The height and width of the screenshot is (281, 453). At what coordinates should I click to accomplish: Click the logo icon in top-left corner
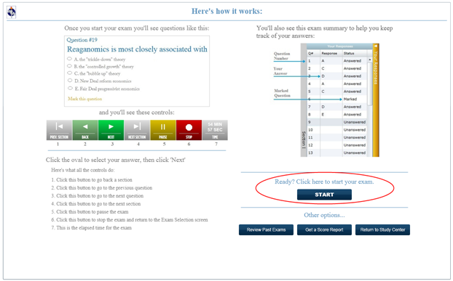tap(12, 12)
